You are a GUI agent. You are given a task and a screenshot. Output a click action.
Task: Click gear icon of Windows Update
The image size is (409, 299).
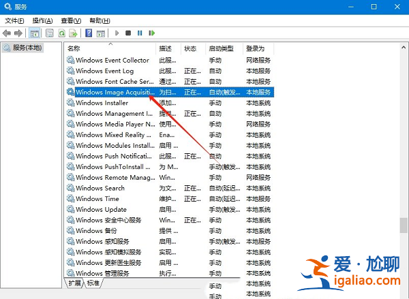click(x=70, y=209)
